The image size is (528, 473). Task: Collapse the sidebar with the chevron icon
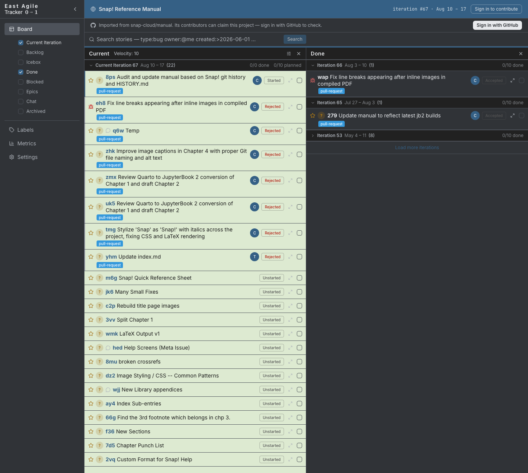tap(75, 9)
